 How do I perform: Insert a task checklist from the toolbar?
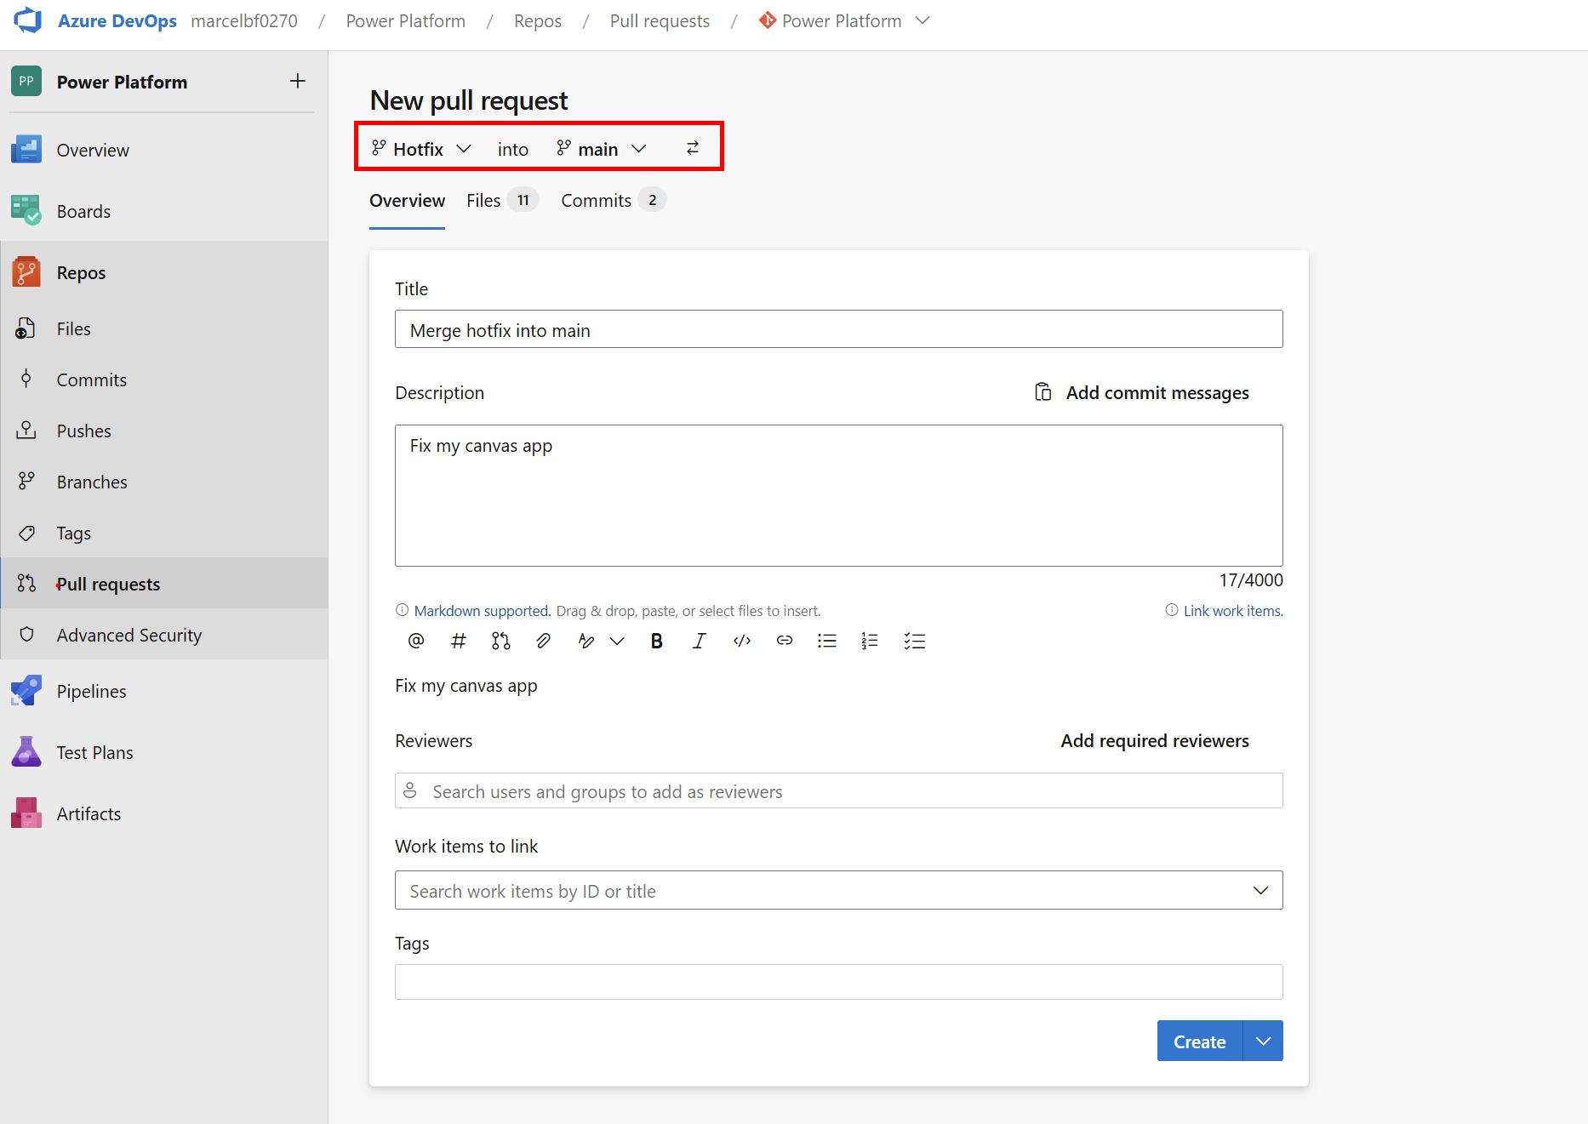914,641
